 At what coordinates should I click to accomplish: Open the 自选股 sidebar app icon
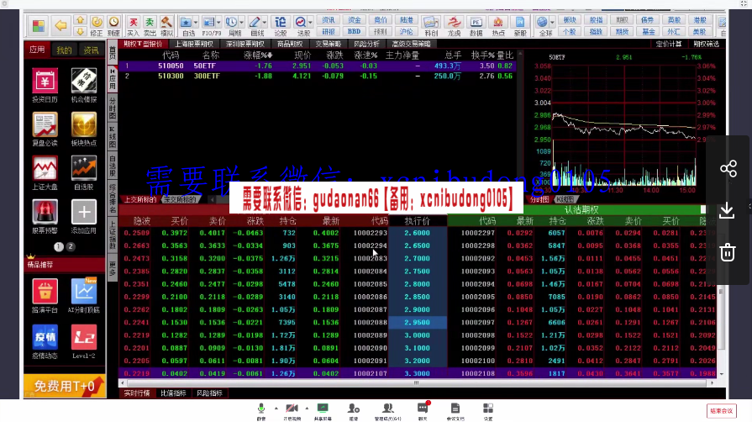pos(84,168)
